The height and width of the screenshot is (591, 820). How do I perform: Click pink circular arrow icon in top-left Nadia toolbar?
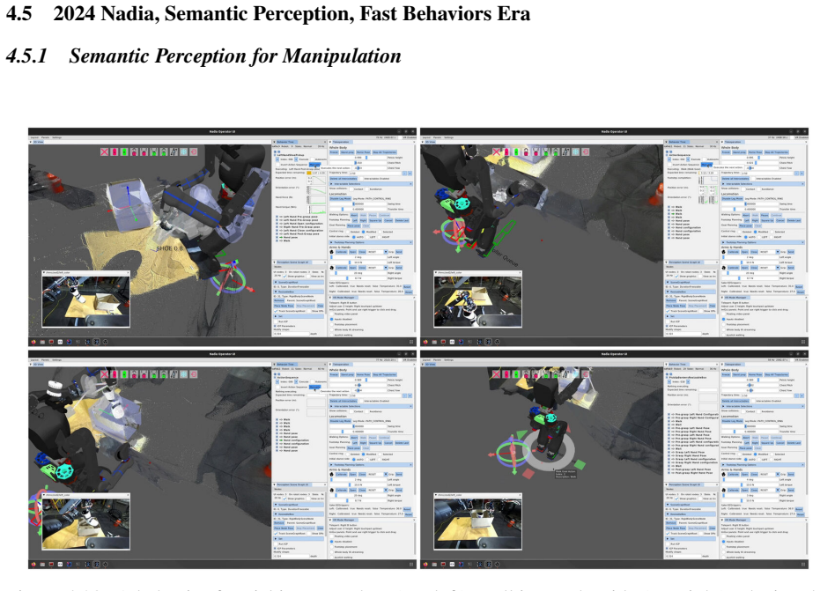194,151
